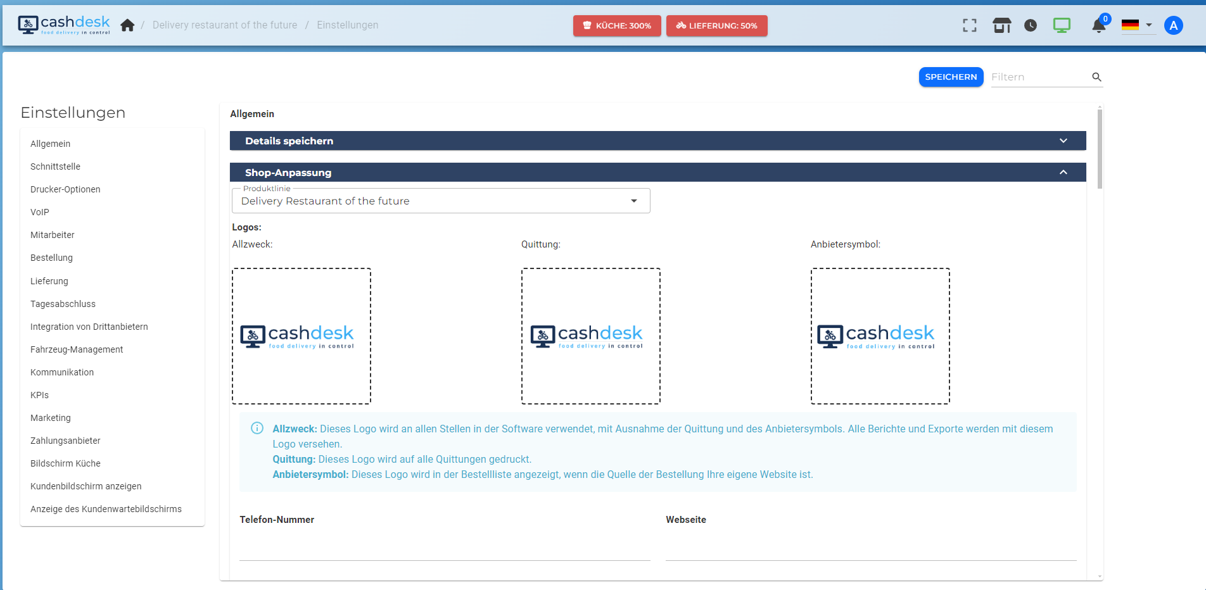Click the Allzweck logo upload box
The image size is (1206, 590).
301,336
